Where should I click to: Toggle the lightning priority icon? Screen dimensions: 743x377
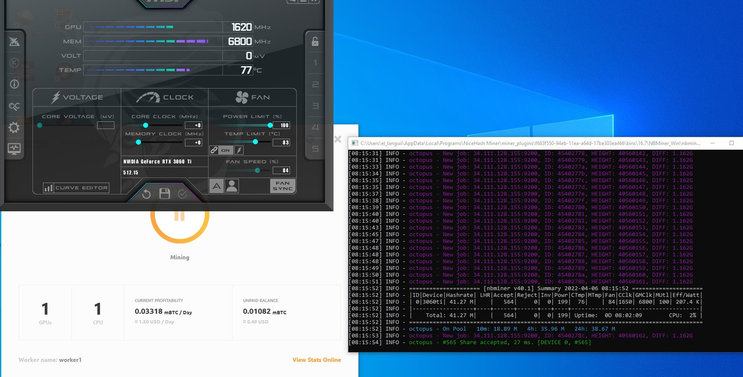point(239,150)
